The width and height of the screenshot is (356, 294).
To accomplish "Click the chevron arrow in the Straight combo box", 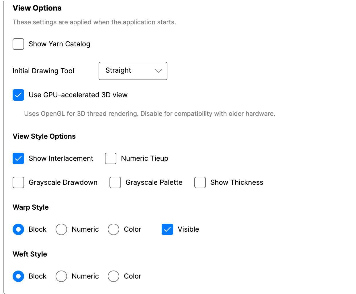I will pyautogui.click(x=158, y=71).
